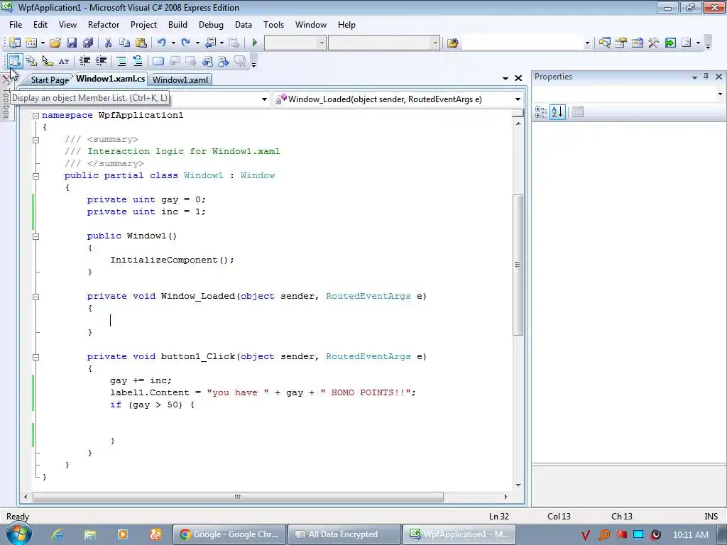Image resolution: width=727 pixels, height=545 pixels.
Task: Collapse the Window_Loaded method outline
Action: [x=35, y=297]
